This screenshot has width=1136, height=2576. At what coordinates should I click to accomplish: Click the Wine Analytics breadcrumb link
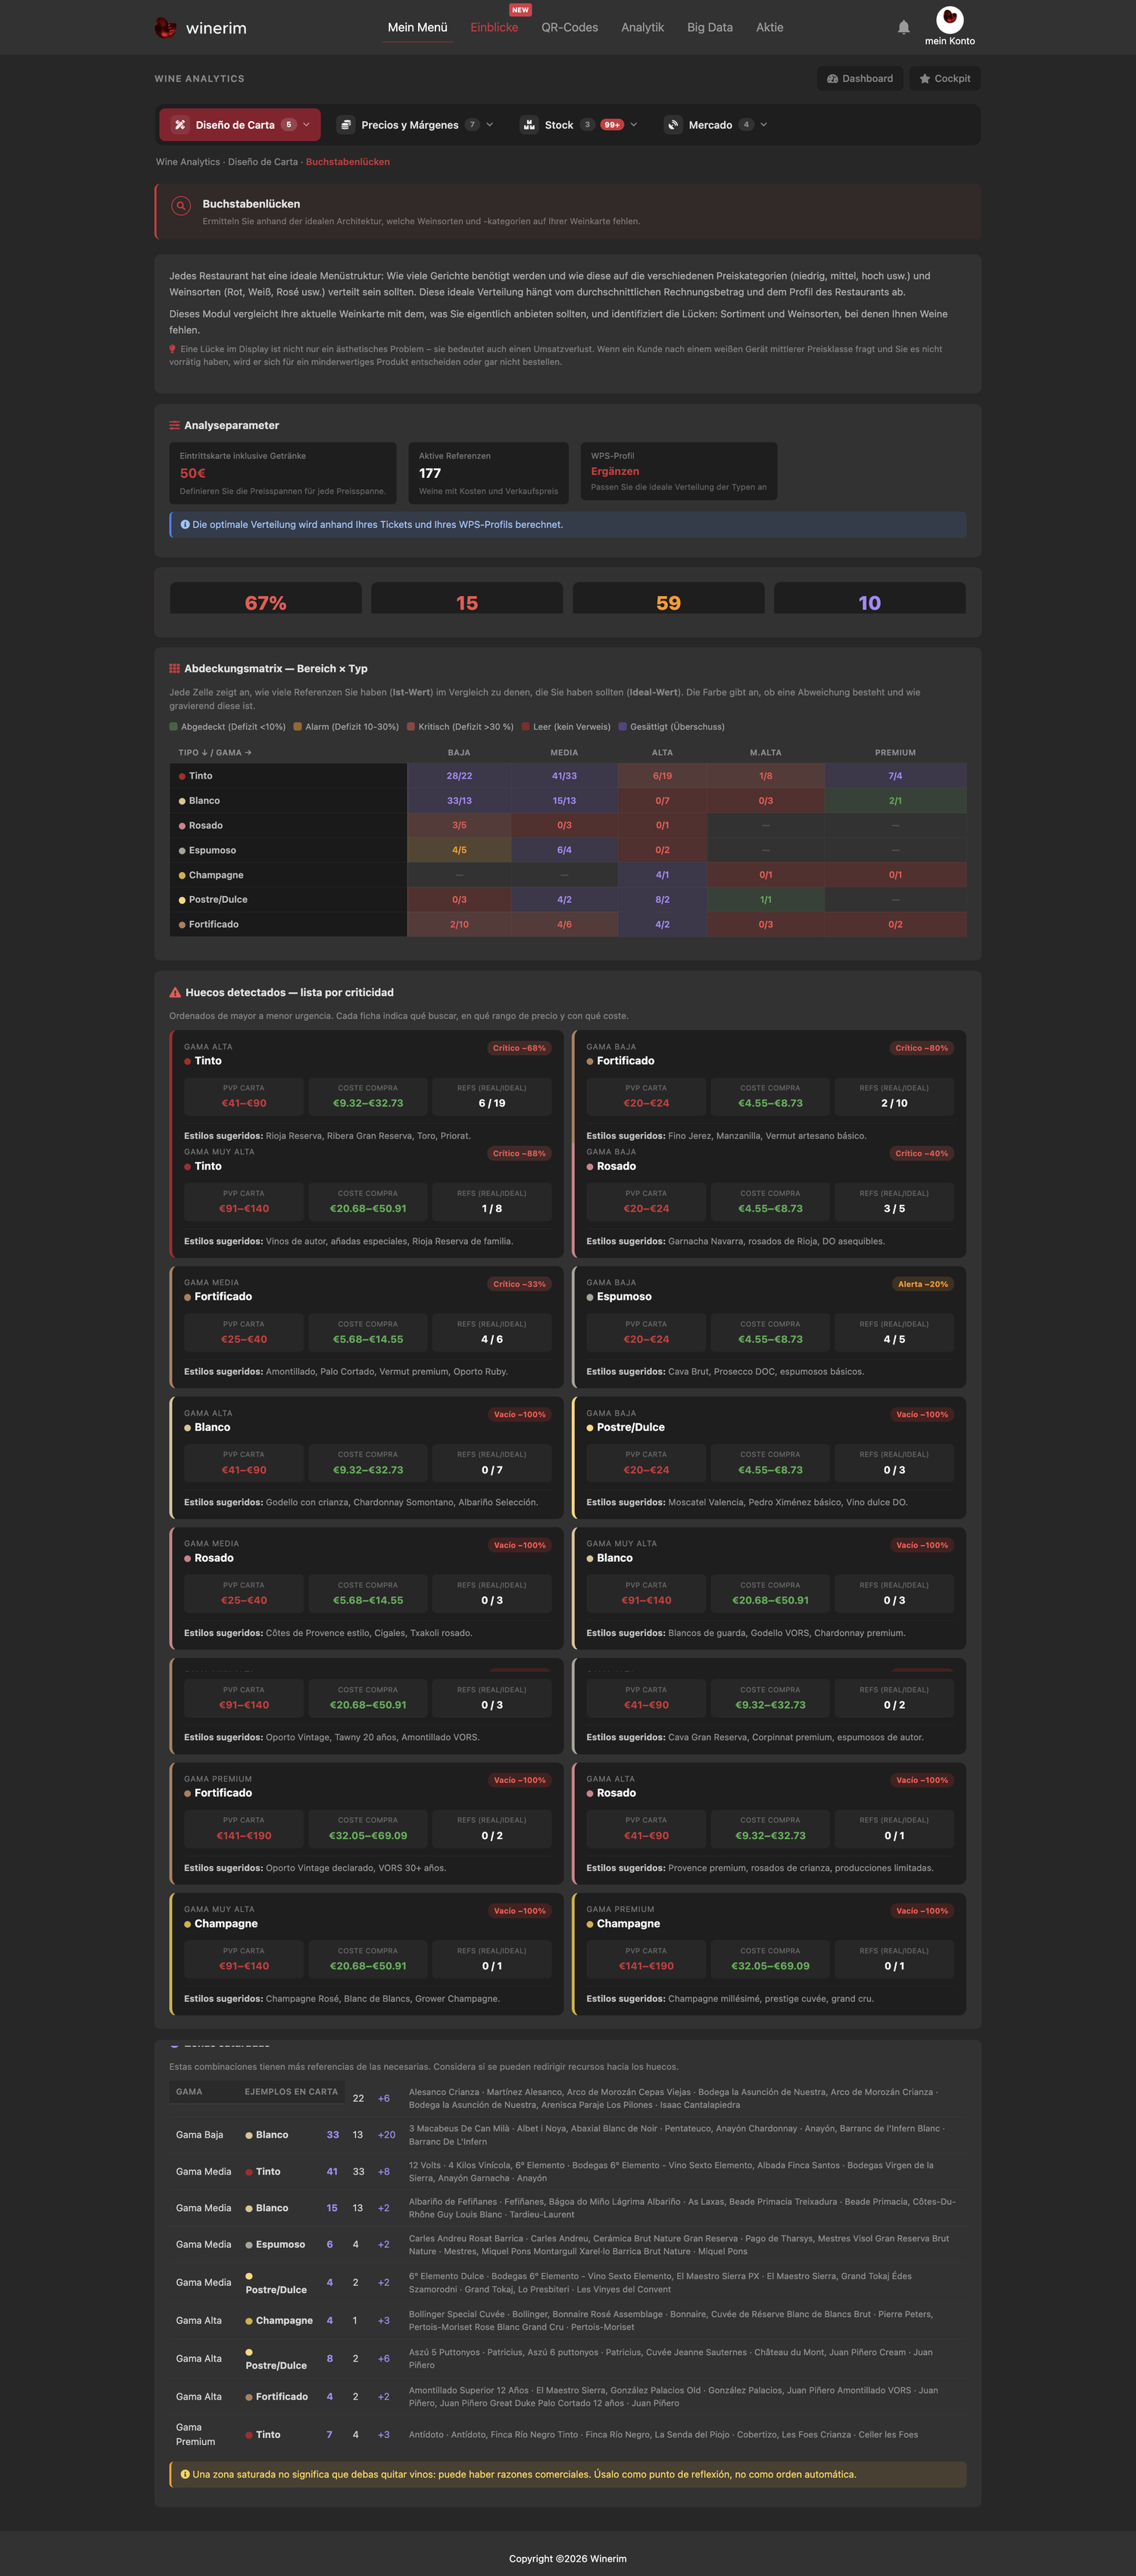(188, 162)
